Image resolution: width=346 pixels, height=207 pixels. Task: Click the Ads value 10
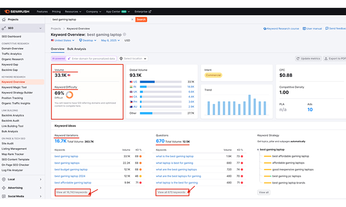tap(310, 109)
